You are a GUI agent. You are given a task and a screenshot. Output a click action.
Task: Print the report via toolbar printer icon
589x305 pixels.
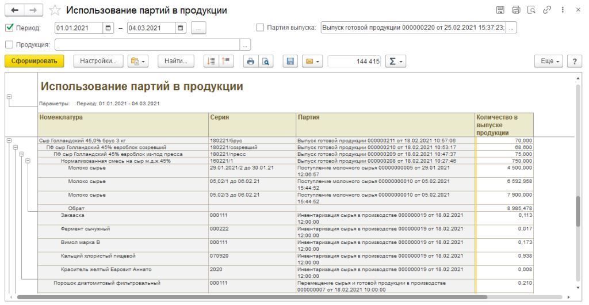[x=251, y=61]
